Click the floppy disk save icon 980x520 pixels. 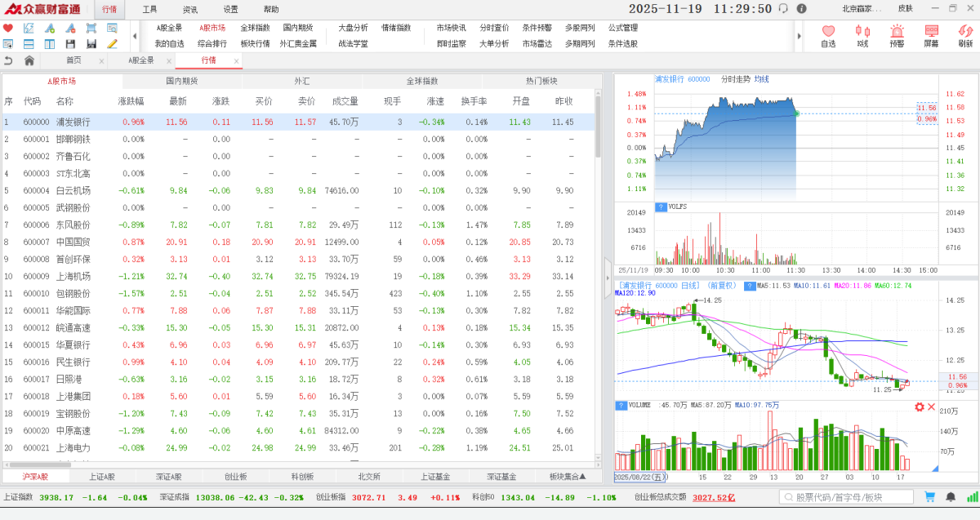click(69, 43)
